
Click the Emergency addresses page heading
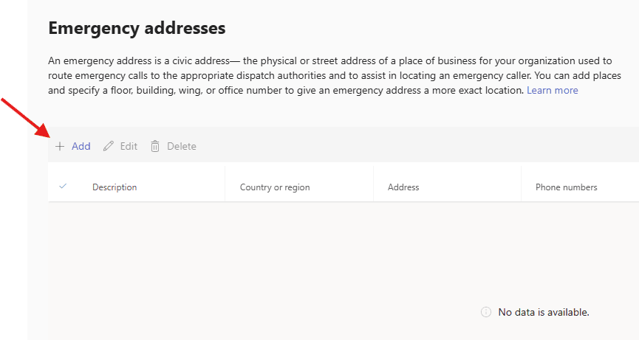(x=137, y=29)
